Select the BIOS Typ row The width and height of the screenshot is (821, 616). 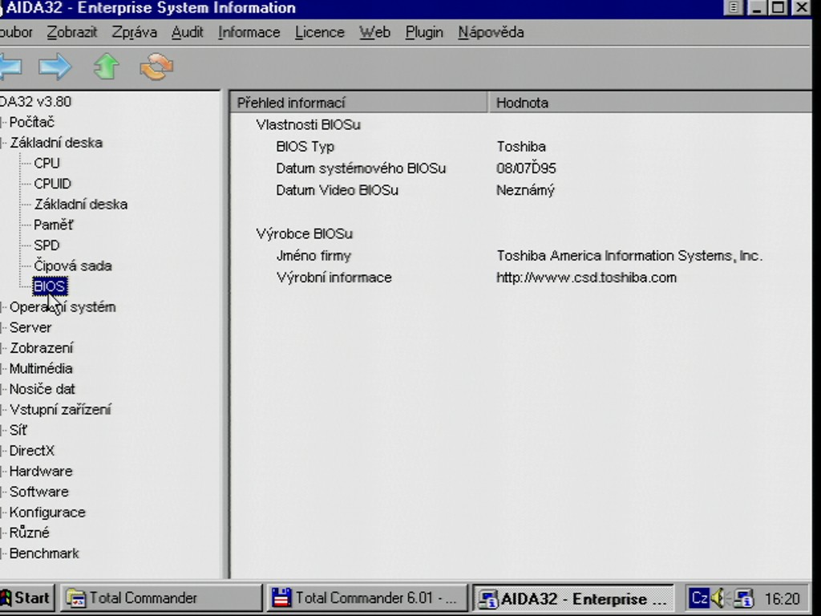(x=521, y=147)
